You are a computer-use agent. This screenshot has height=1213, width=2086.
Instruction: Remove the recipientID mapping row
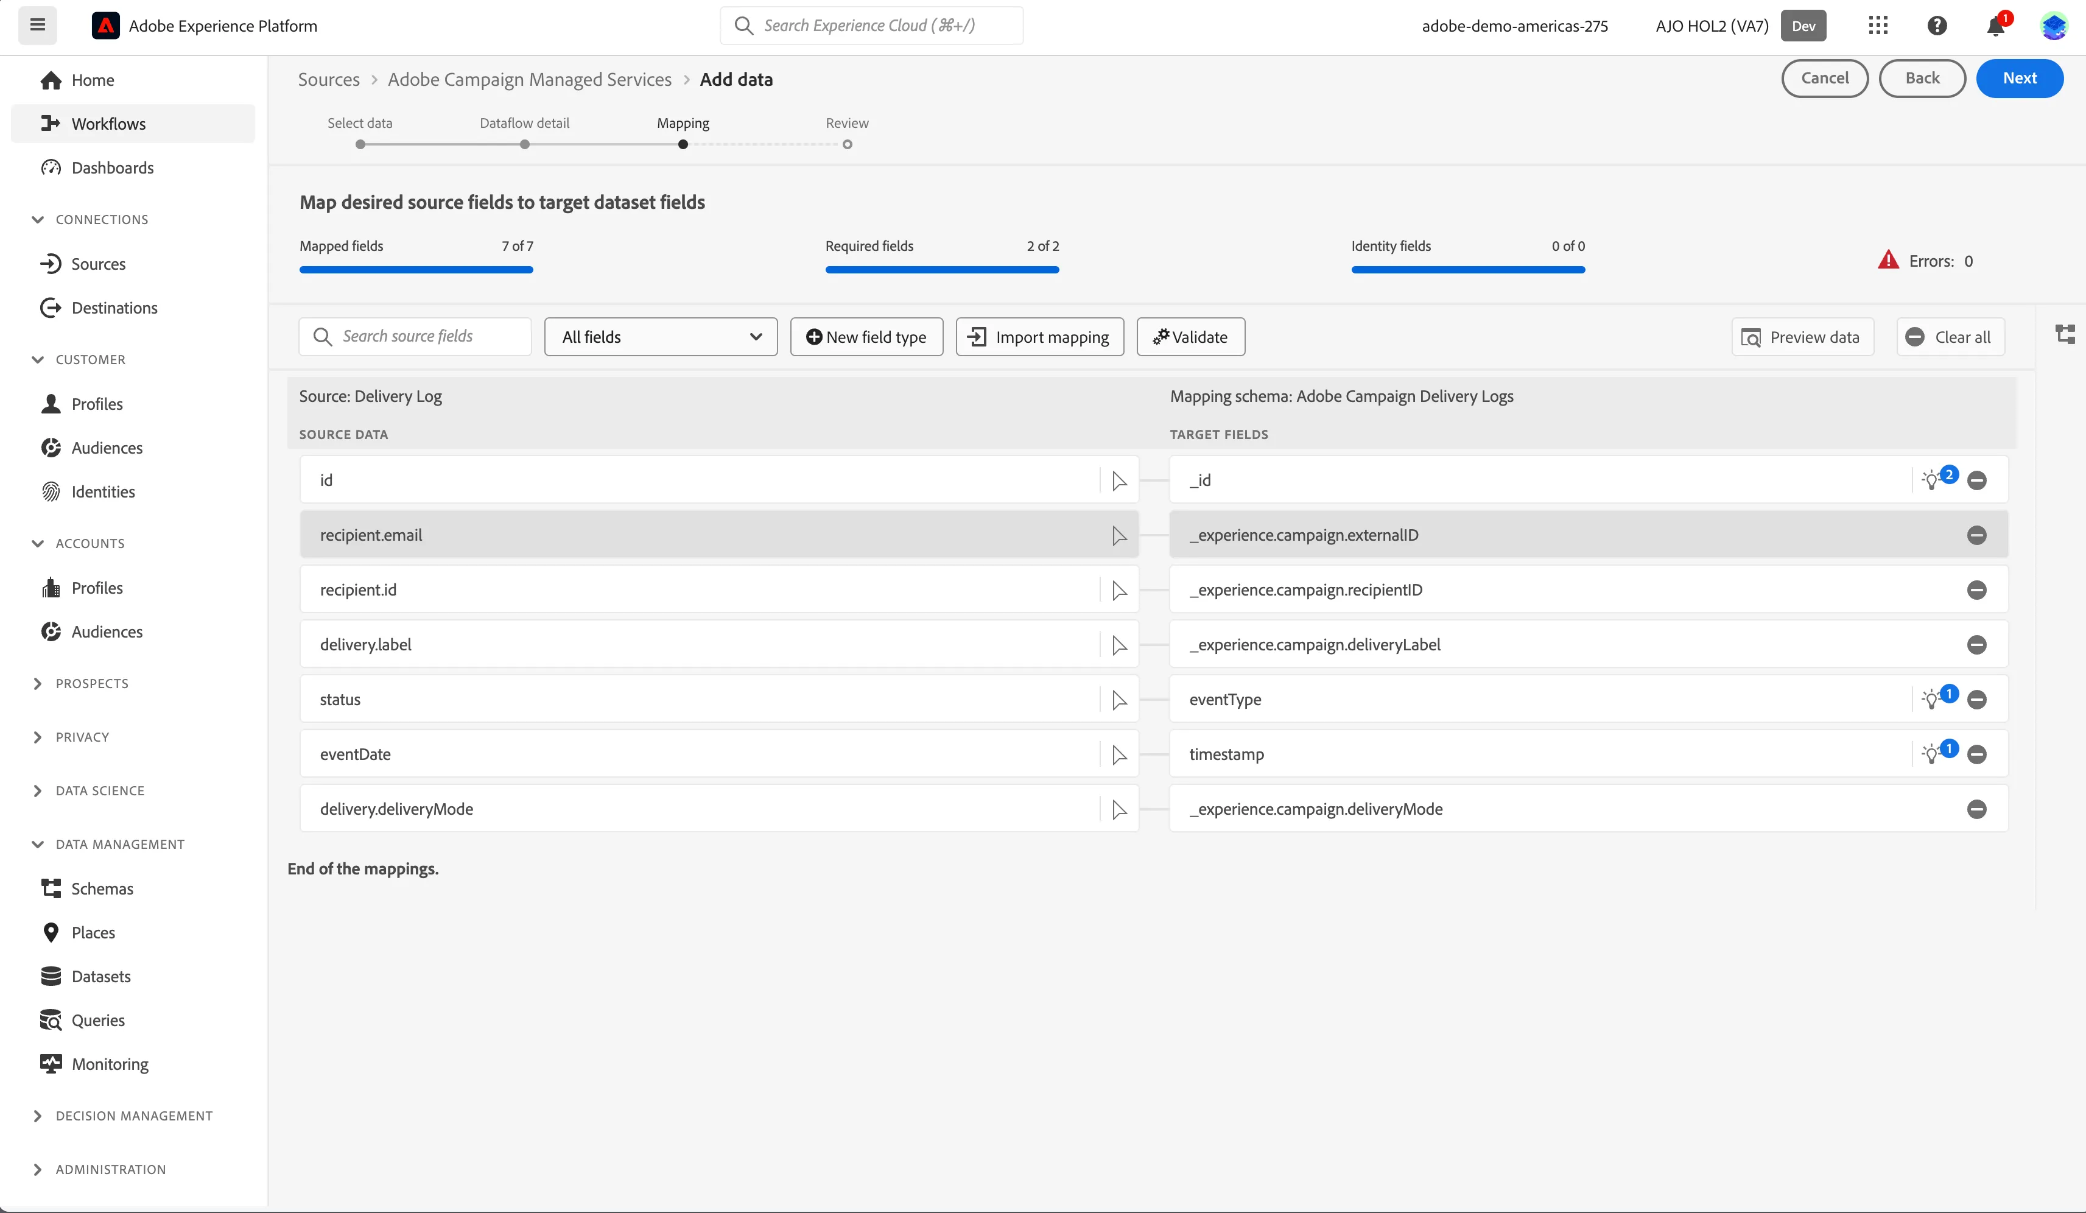(x=1977, y=589)
